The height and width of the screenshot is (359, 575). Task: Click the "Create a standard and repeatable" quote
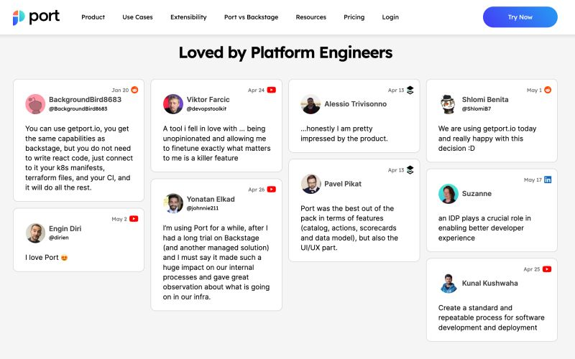coord(492,317)
